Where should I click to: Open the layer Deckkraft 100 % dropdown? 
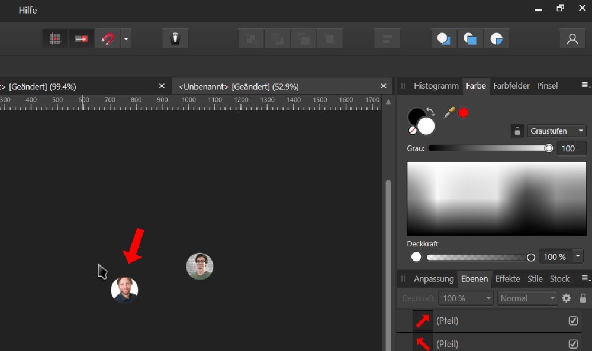466,298
